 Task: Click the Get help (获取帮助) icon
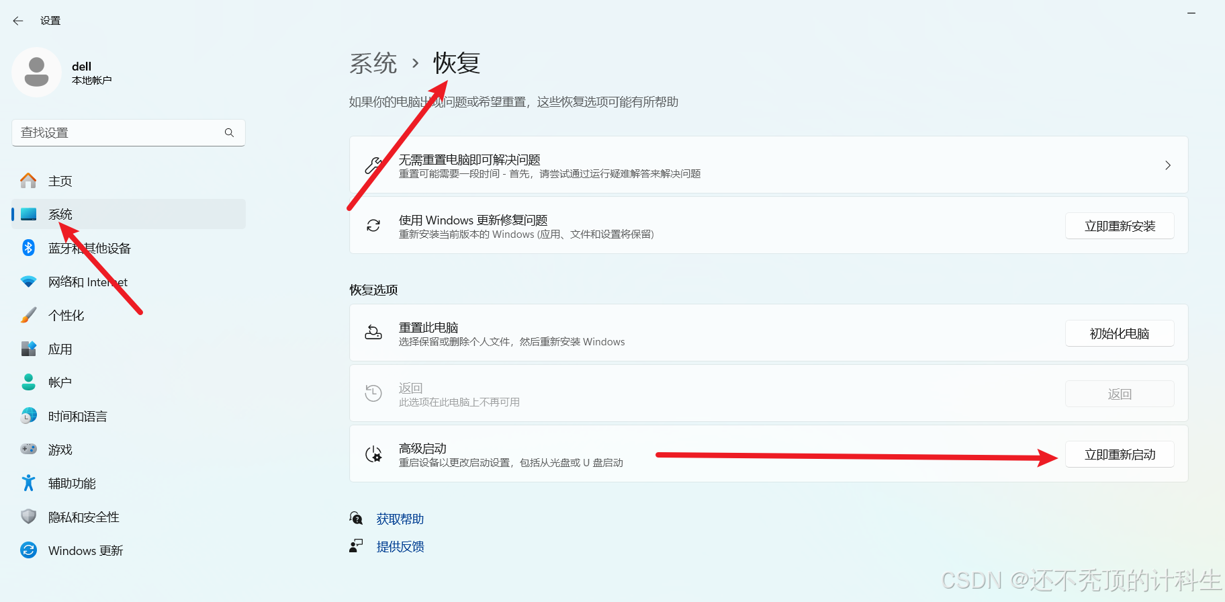(x=356, y=518)
